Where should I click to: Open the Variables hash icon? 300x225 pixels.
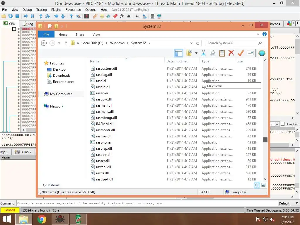[x=129, y=16]
